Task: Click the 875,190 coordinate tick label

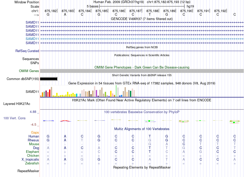Action: pyautogui.click(x=186, y=11)
